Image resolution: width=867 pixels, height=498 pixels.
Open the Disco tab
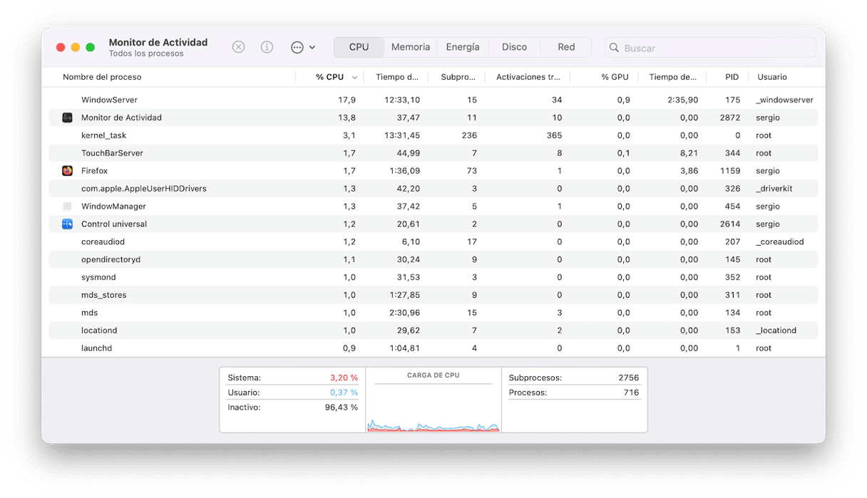click(x=514, y=47)
